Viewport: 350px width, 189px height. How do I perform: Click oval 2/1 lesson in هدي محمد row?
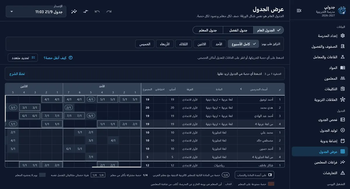69,108
